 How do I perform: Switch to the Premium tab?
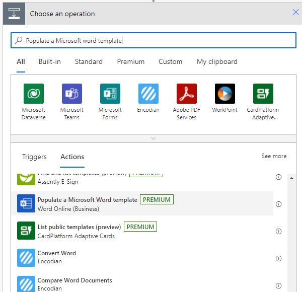click(131, 61)
